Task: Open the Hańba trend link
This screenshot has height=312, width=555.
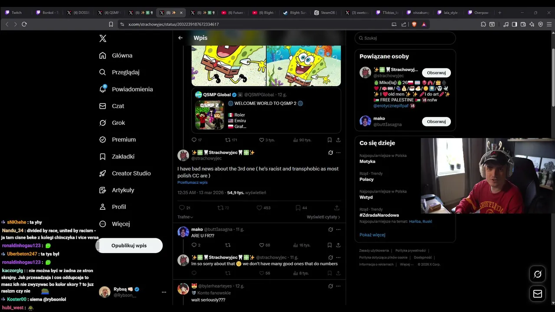Action: (x=415, y=221)
